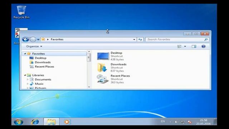Refresh the Favorites folder view
This screenshot has width=229, height=129.
pos(140,39)
